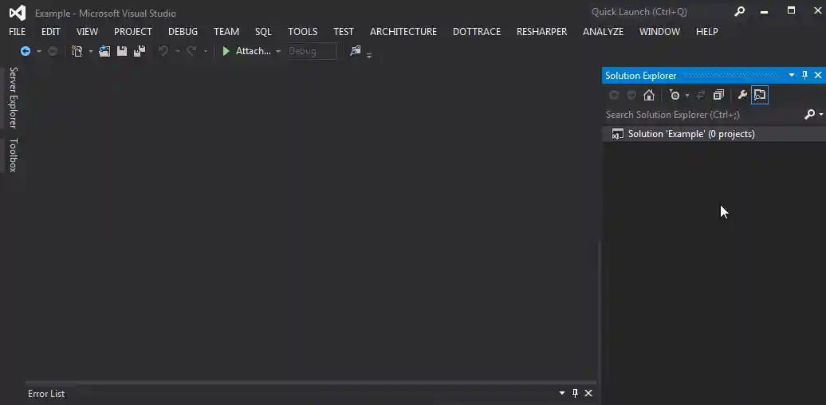Toggle Solution Explorer auto-hide pin
The image size is (826, 405).
tap(804, 75)
